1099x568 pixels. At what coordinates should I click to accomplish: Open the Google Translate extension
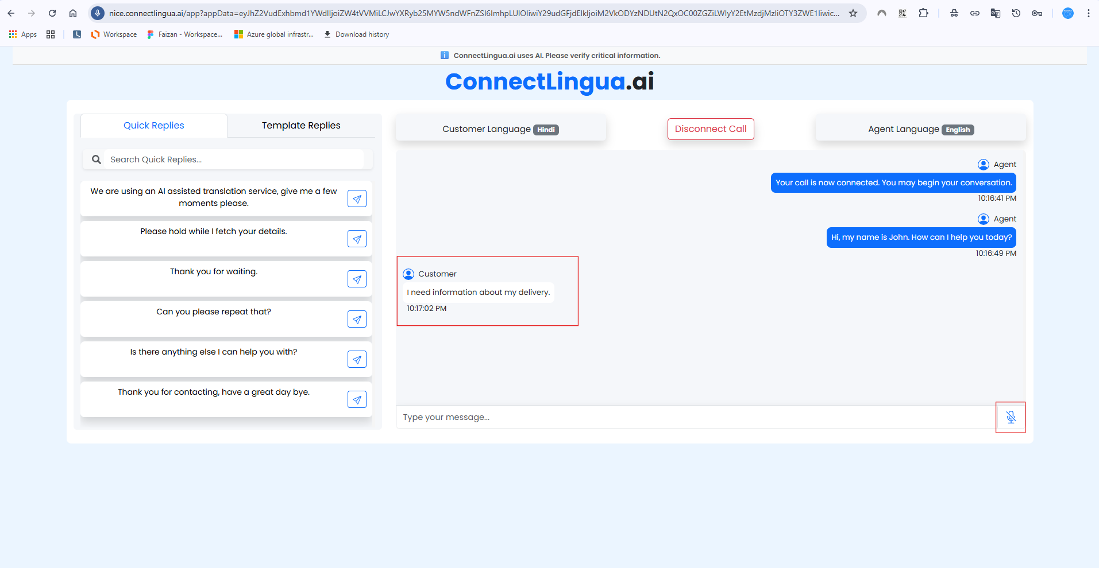(x=996, y=13)
